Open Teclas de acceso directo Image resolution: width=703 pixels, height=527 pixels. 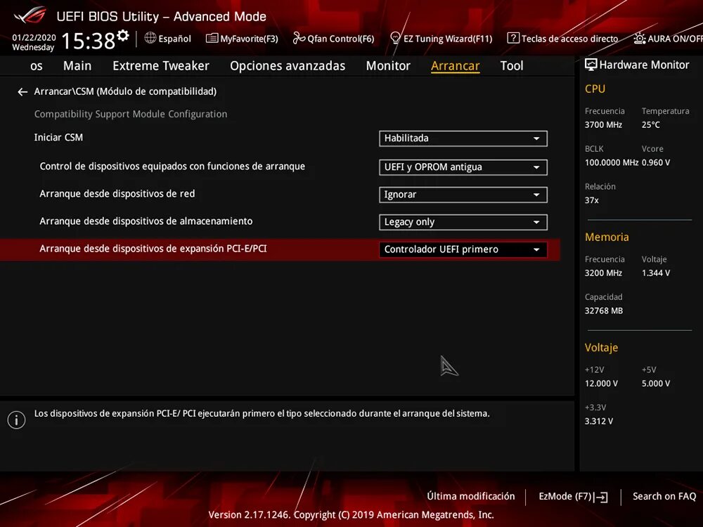pos(569,39)
